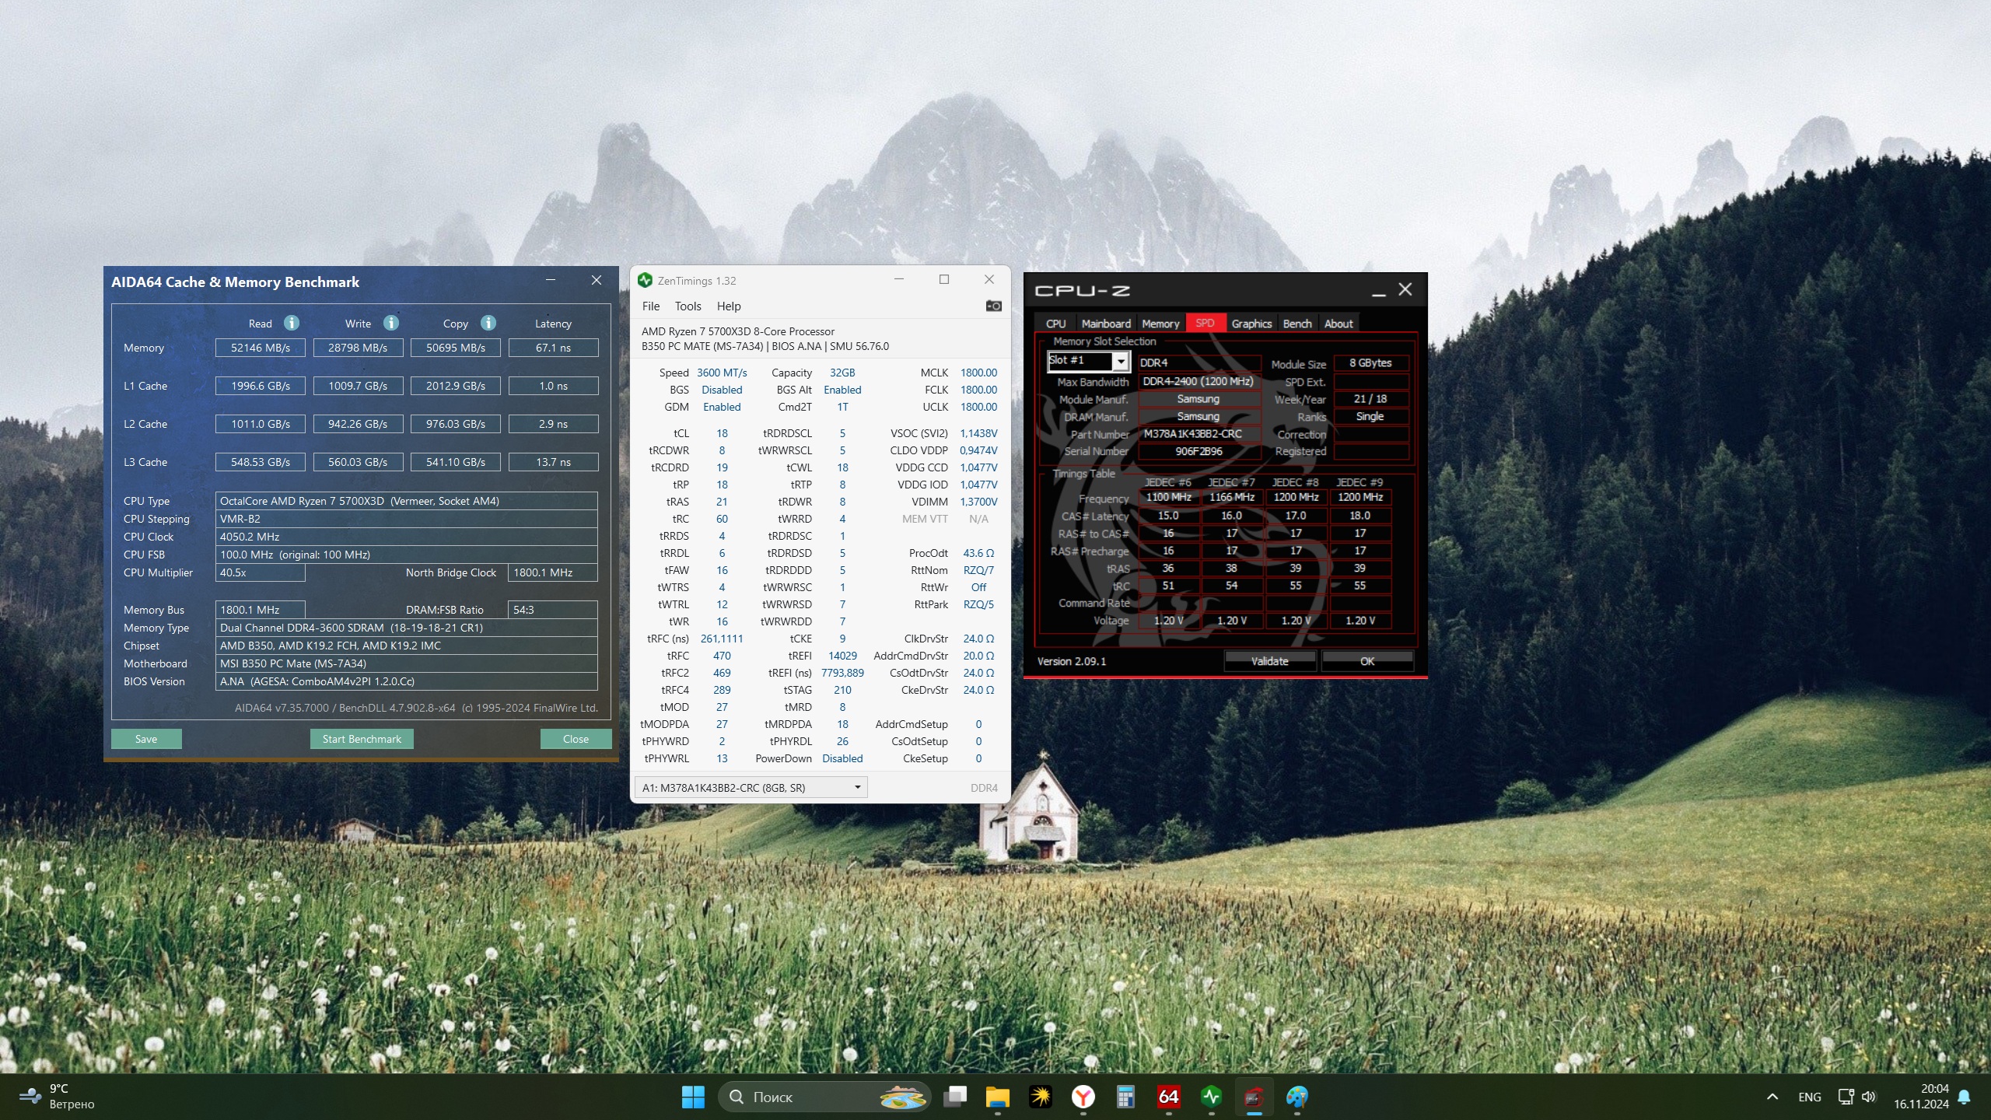This screenshot has height=1120, width=1991.
Task: Open the Windows Start menu
Action: pyautogui.click(x=692, y=1097)
